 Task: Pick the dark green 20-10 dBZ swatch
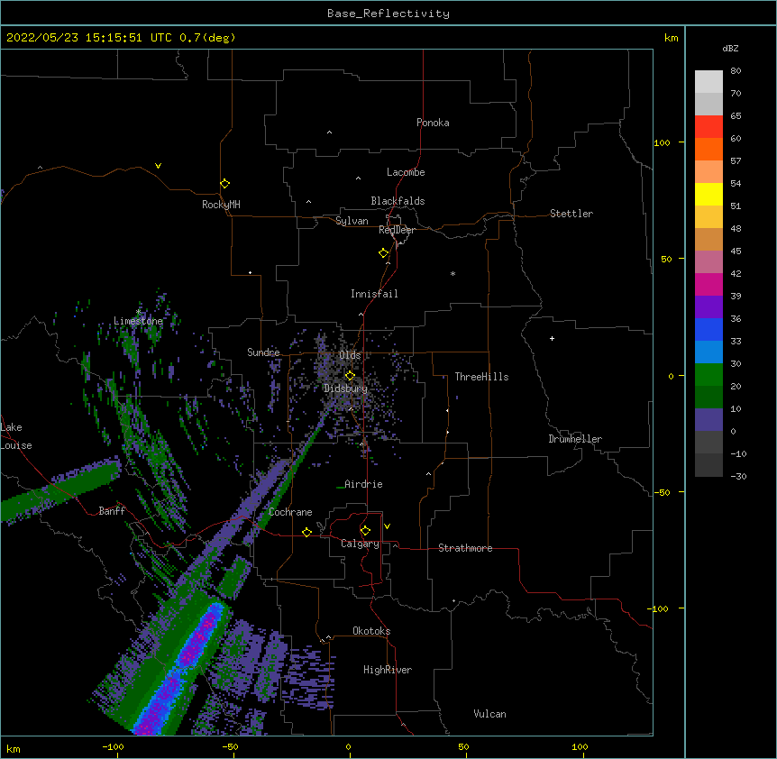point(708,398)
